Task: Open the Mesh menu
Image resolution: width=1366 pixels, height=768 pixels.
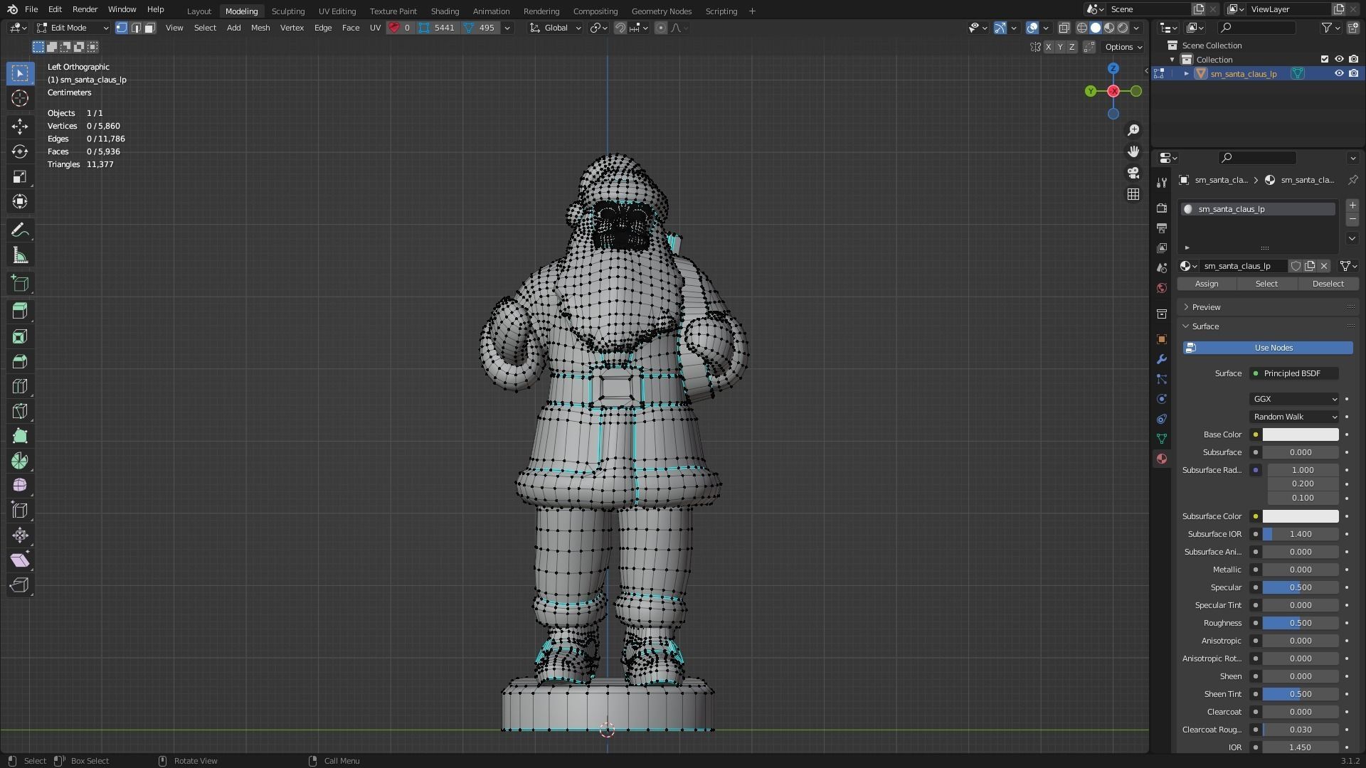Action: [x=260, y=28]
